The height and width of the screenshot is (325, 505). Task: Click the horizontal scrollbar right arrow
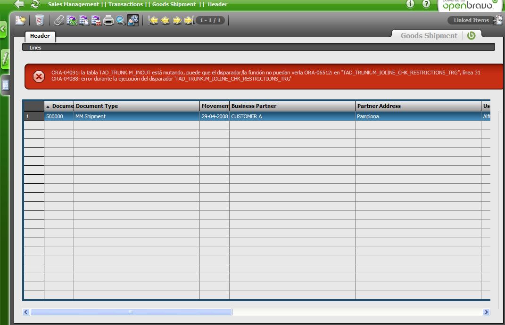click(486, 312)
